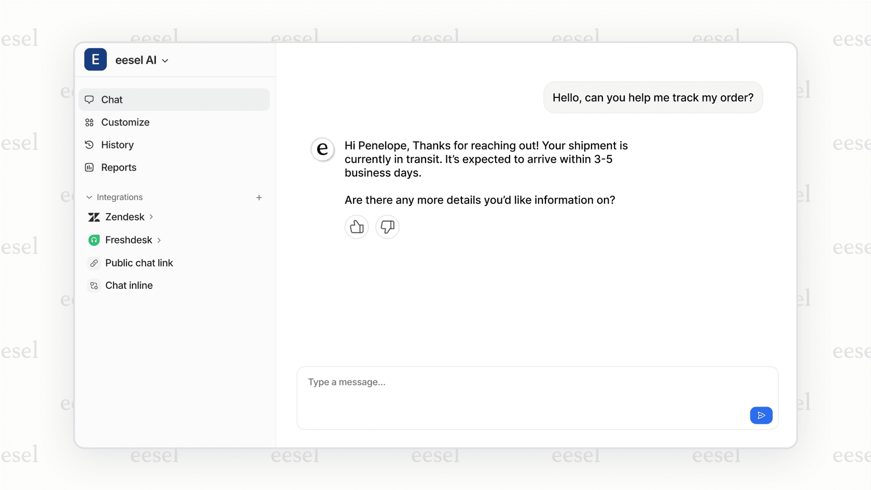The image size is (871, 490).
Task: Click the Zendesk logo icon
Action: point(94,217)
